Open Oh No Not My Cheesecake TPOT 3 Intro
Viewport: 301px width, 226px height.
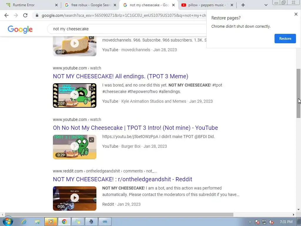(135, 128)
